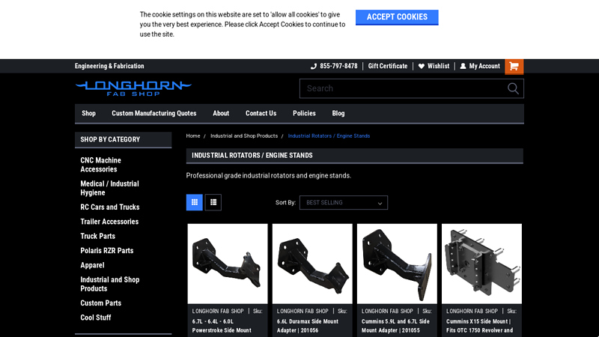Click the Longhorn Fab Shop logo
Image resolution: width=599 pixels, height=337 pixels.
[x=133, y=88]
